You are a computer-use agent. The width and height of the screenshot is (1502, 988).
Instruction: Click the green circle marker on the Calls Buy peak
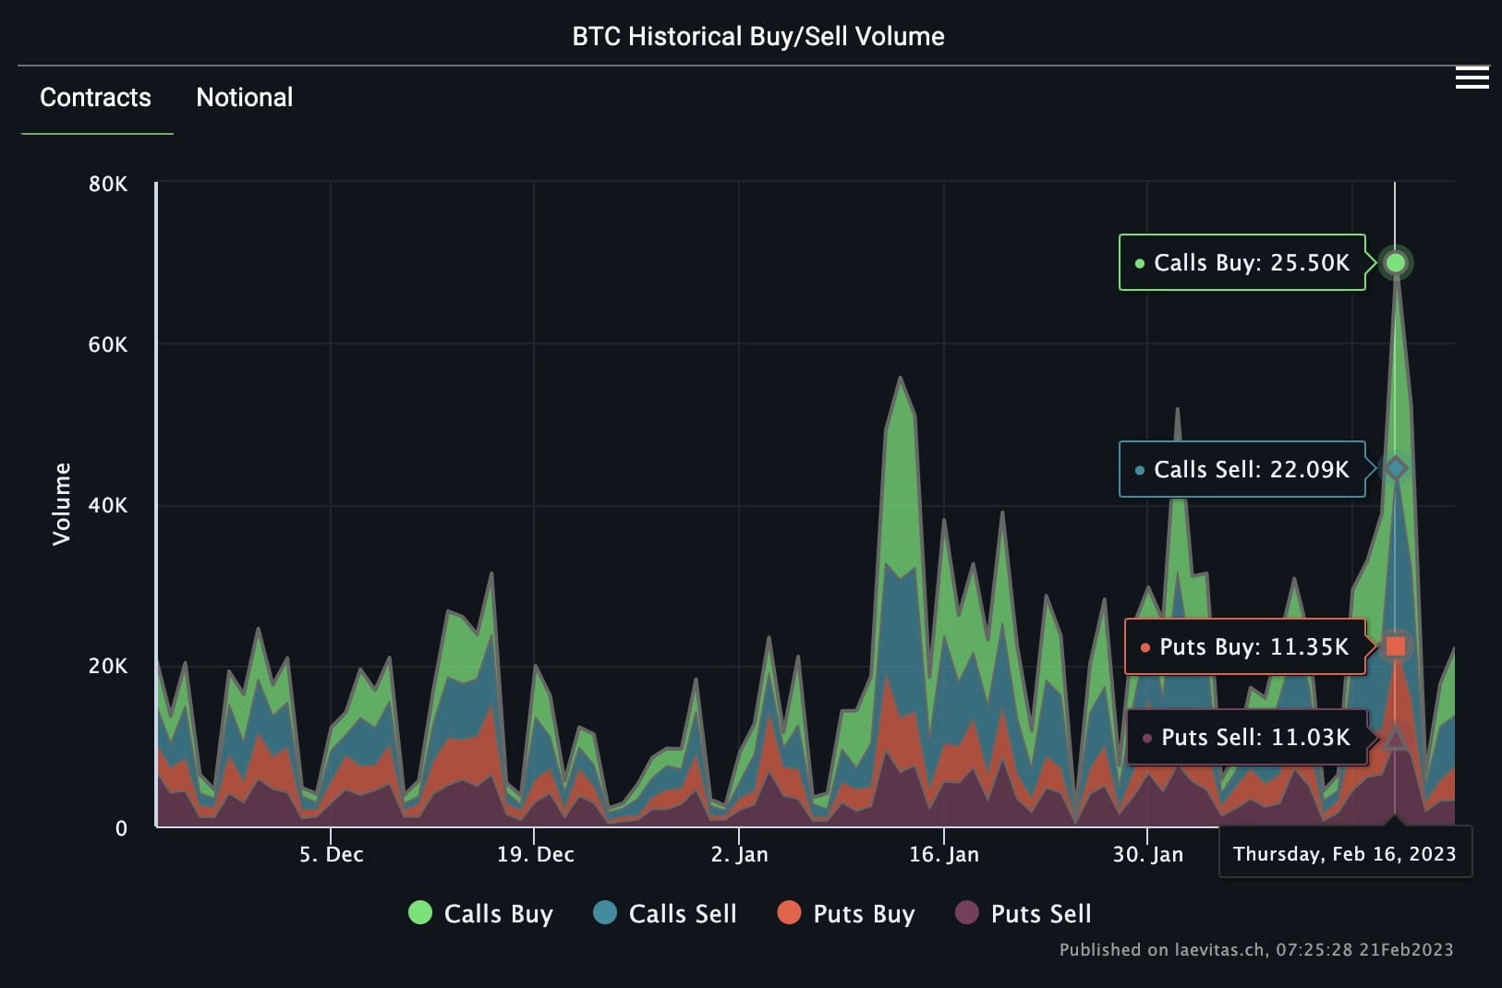[x=1395, y=262]
